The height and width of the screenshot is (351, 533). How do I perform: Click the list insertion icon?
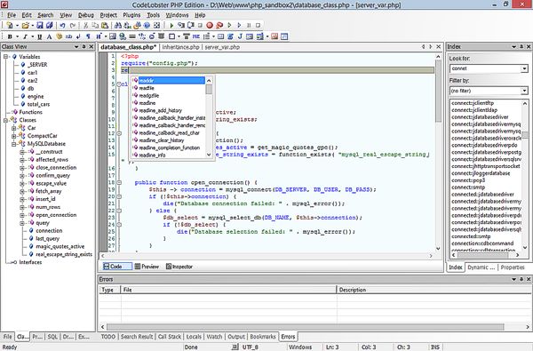click(x=206, y=36)
